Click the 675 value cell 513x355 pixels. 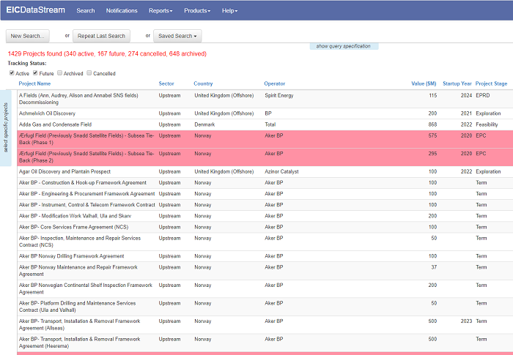432,135
